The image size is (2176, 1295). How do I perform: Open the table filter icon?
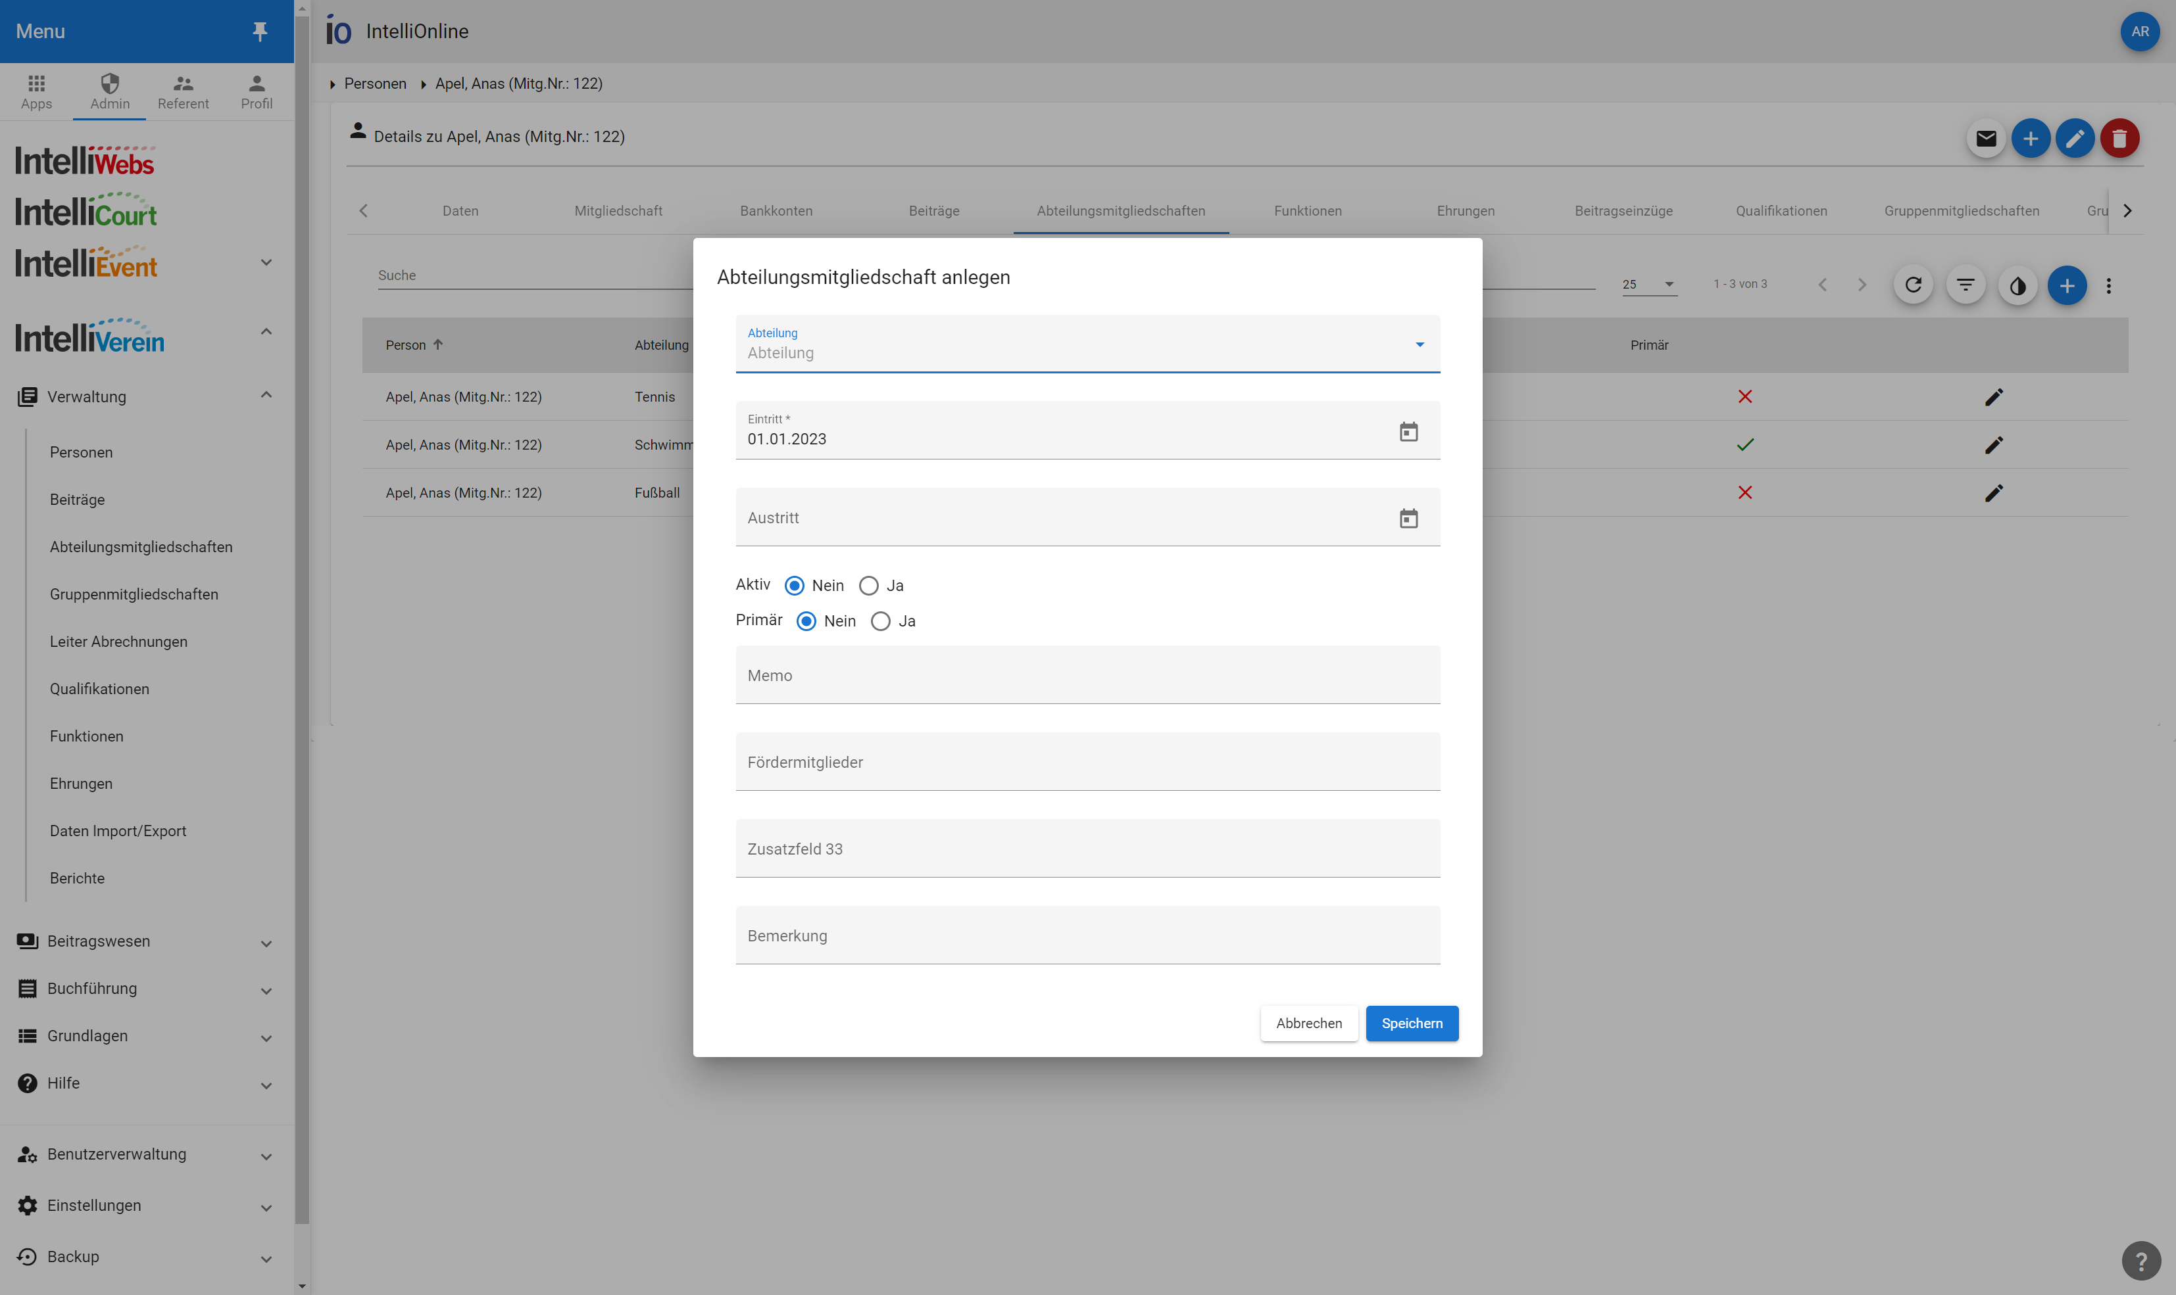[1966, 285]
